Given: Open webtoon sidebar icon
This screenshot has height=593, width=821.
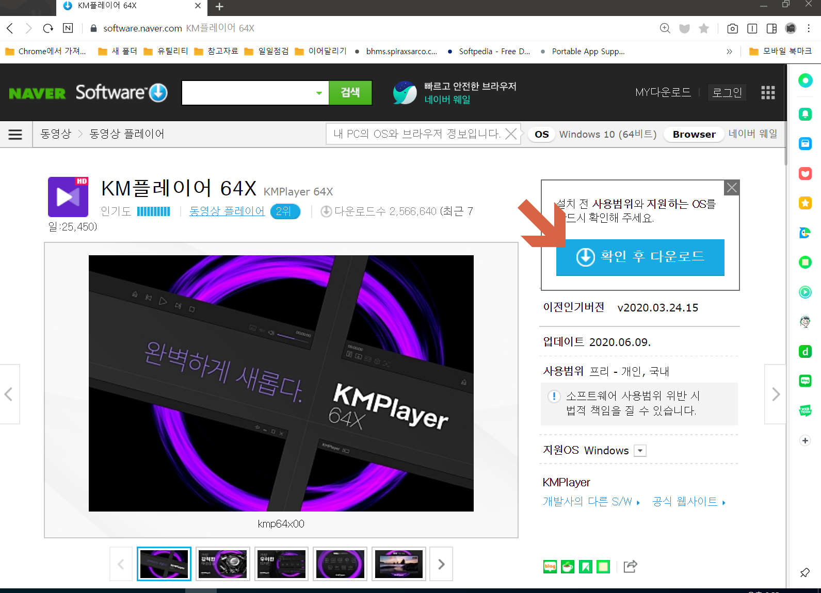Looking at the screenshot, I should 805,410.
